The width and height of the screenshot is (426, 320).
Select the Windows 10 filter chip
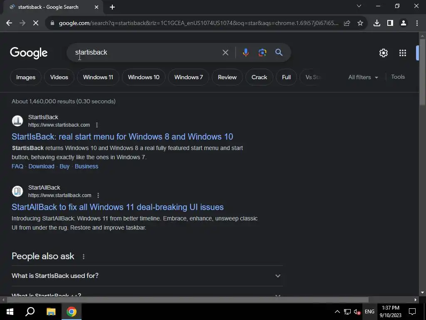click(x=144, y=77)
